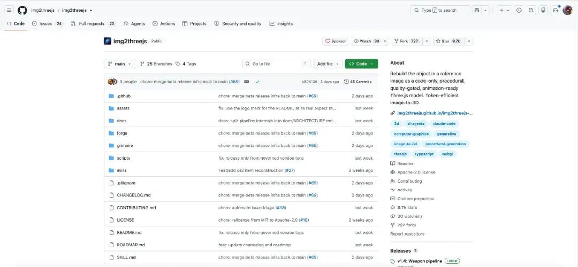Click the .github folder icon
The height and width of the screenshot is (267, 578).
pos(111,96)
